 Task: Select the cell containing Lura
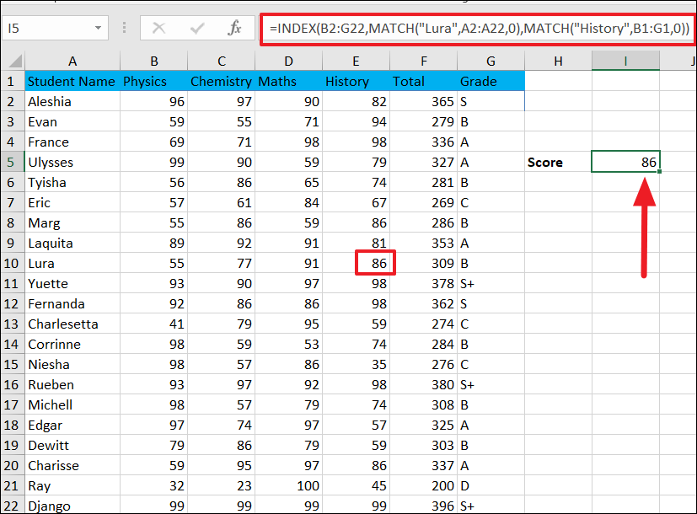72,263
